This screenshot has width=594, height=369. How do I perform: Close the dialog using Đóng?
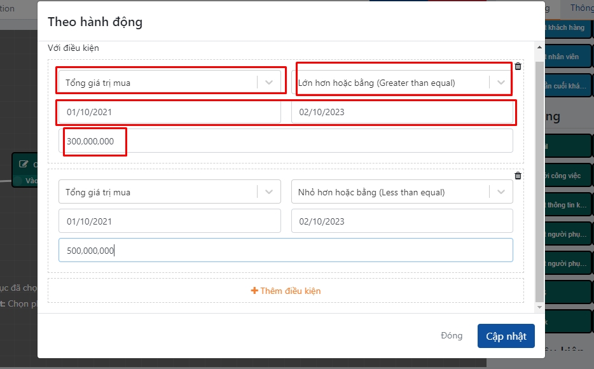click(452, 336)
